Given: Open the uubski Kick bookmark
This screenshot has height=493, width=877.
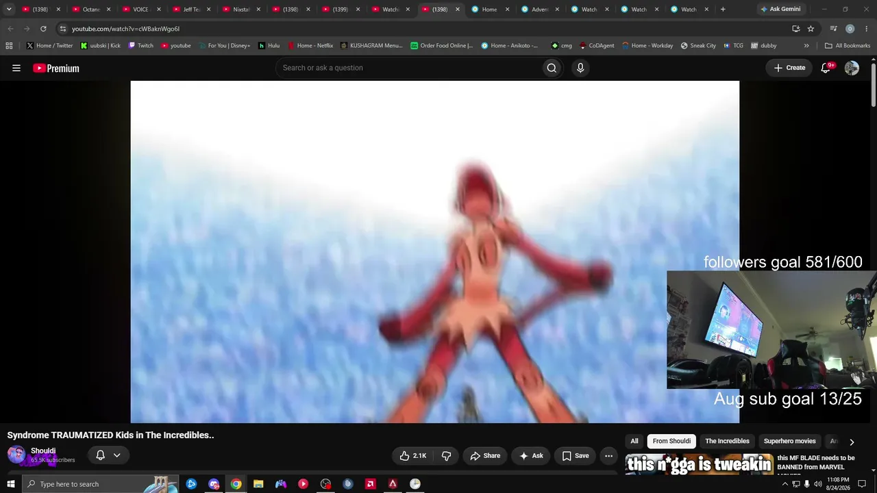Looking at the screenshot, I should tap(100, 46).
